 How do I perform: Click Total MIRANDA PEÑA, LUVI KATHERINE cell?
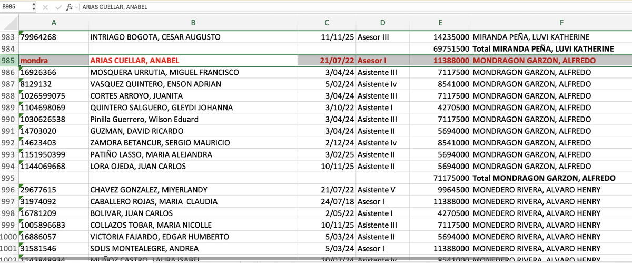click(x=551, y=49)
